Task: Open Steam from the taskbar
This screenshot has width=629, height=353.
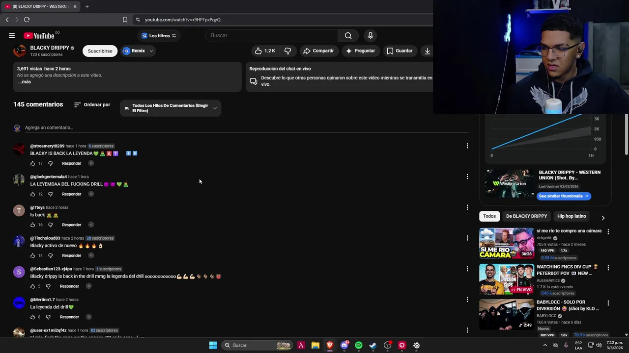Action: tap(373, 345)
